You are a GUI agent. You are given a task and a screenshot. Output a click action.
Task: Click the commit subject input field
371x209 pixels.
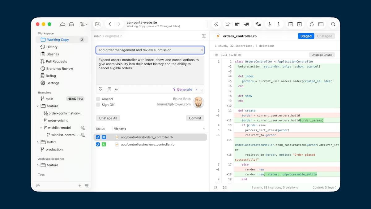point(150,50)
